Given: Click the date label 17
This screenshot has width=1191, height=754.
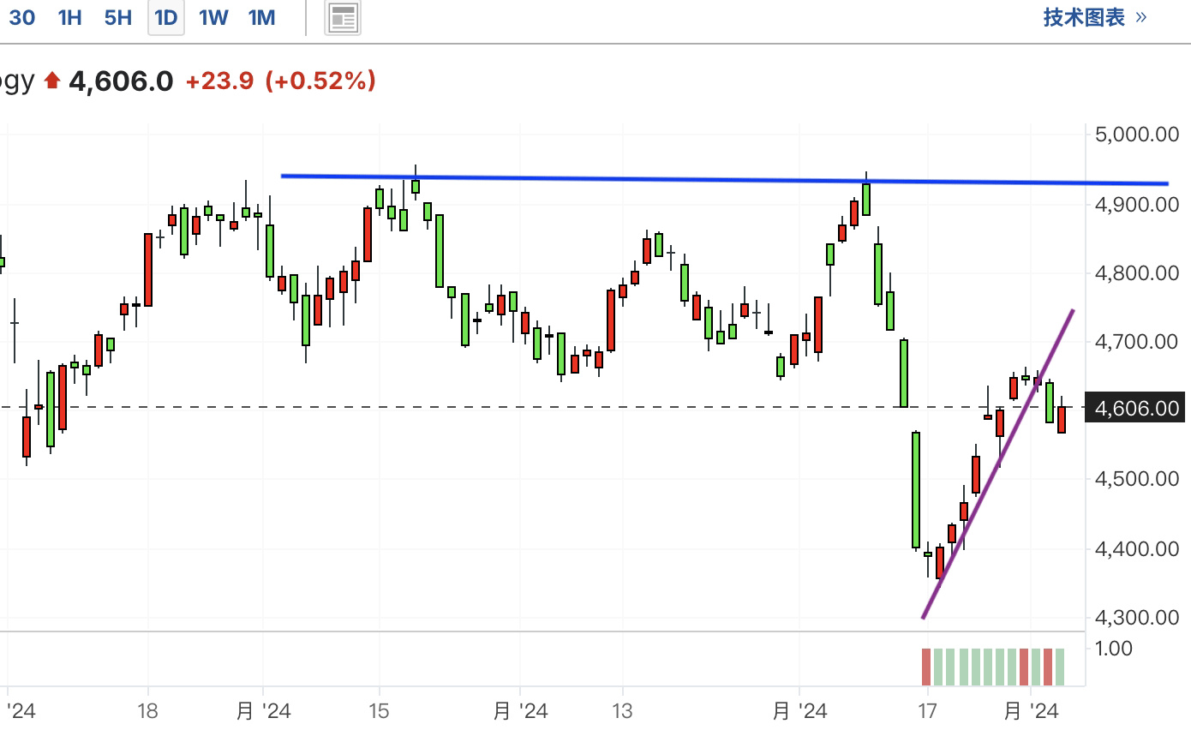Looking at the screenshot, I should click(926, 711).
